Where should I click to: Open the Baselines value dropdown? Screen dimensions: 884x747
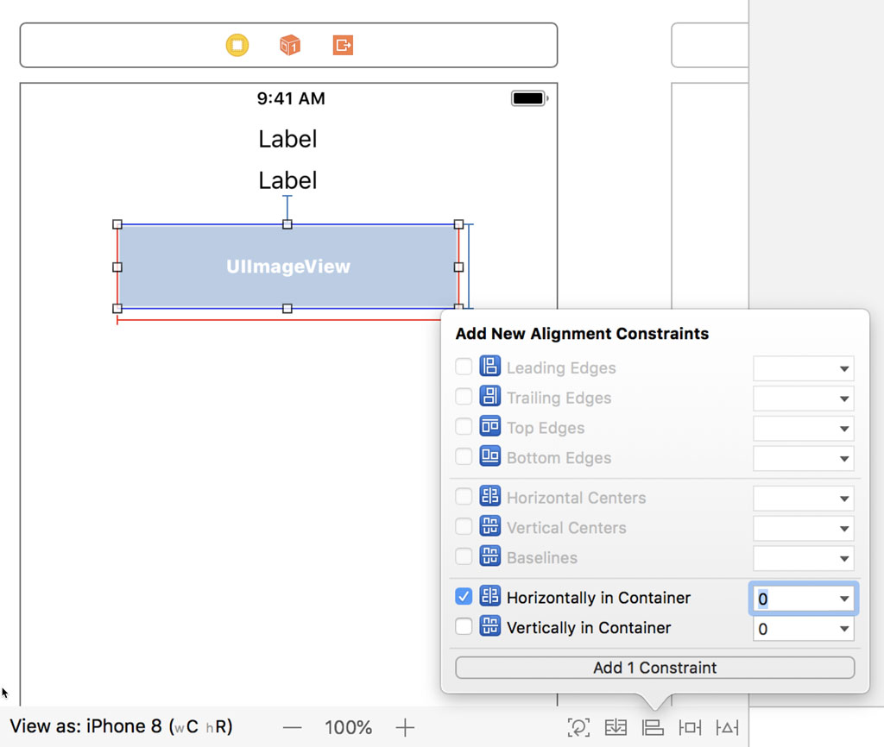[x=844, y=558]
